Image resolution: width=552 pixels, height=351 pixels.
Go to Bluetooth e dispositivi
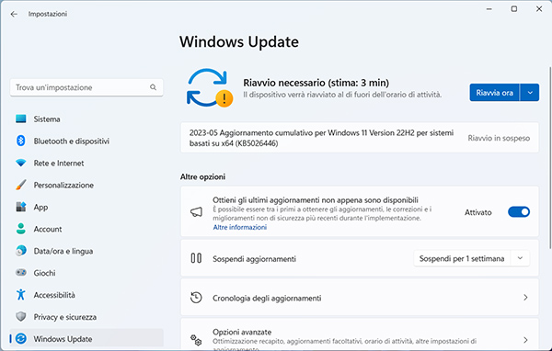86,141
